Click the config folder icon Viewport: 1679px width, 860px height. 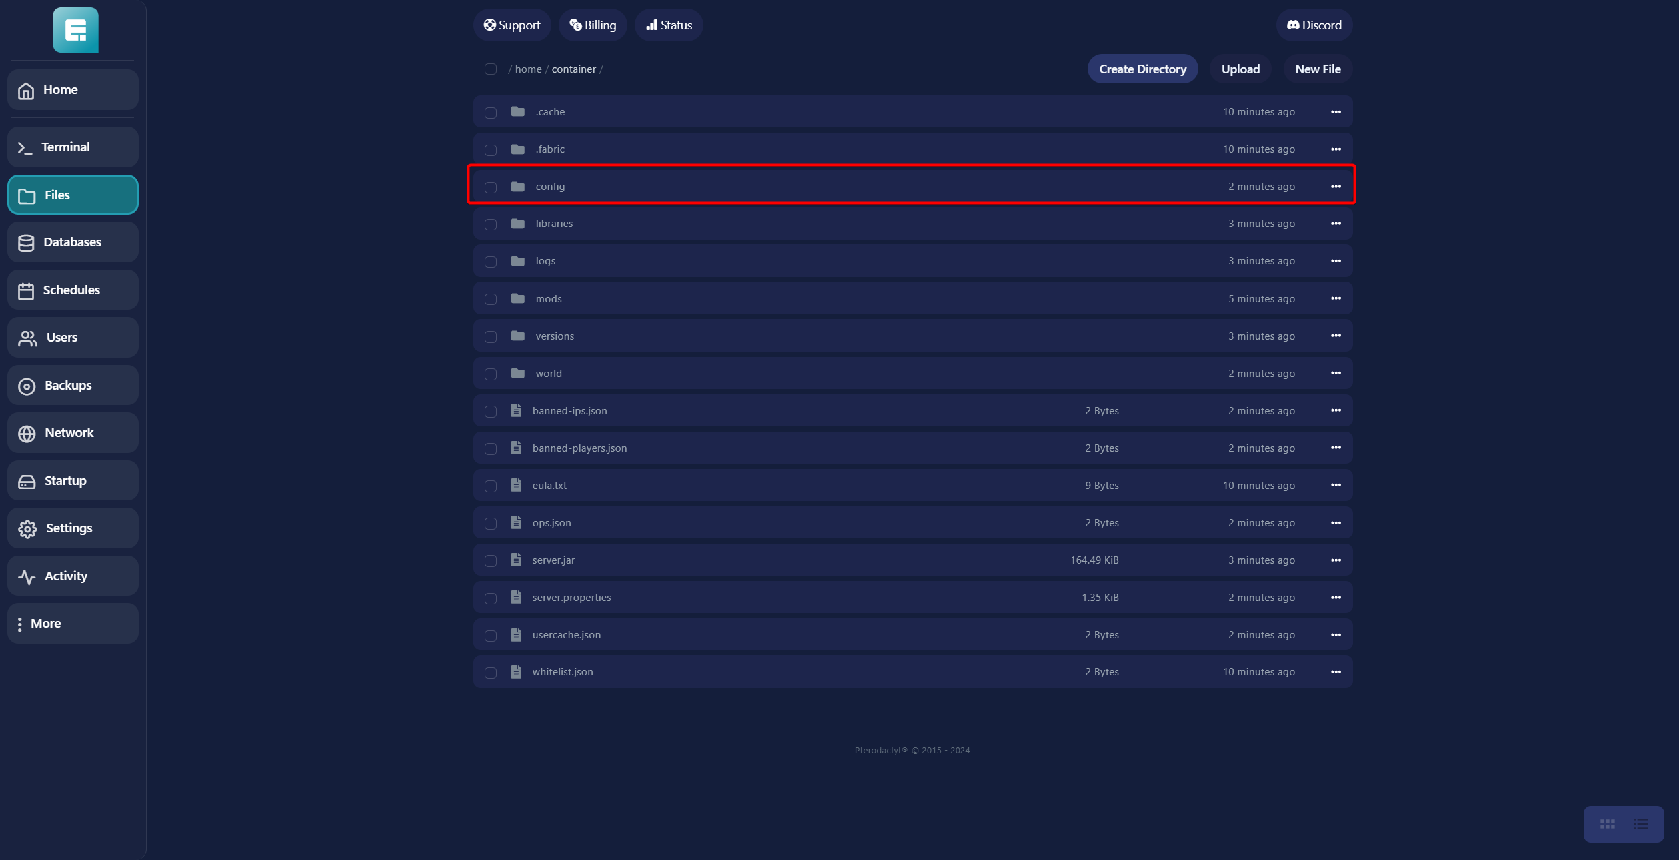(518, 187)
